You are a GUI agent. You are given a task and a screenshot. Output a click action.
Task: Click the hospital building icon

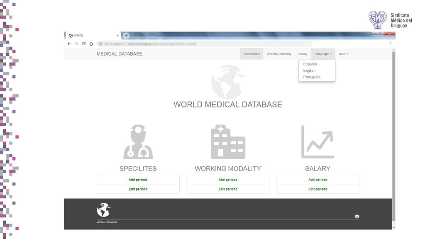228,142
